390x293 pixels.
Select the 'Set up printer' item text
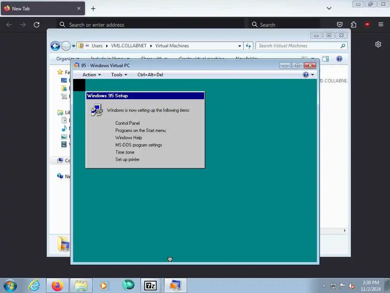(x=127, y=159)
